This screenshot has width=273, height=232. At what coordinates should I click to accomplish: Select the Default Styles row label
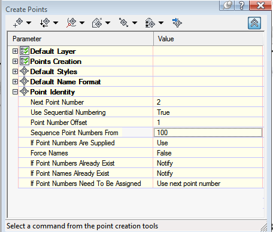point(54,72)
